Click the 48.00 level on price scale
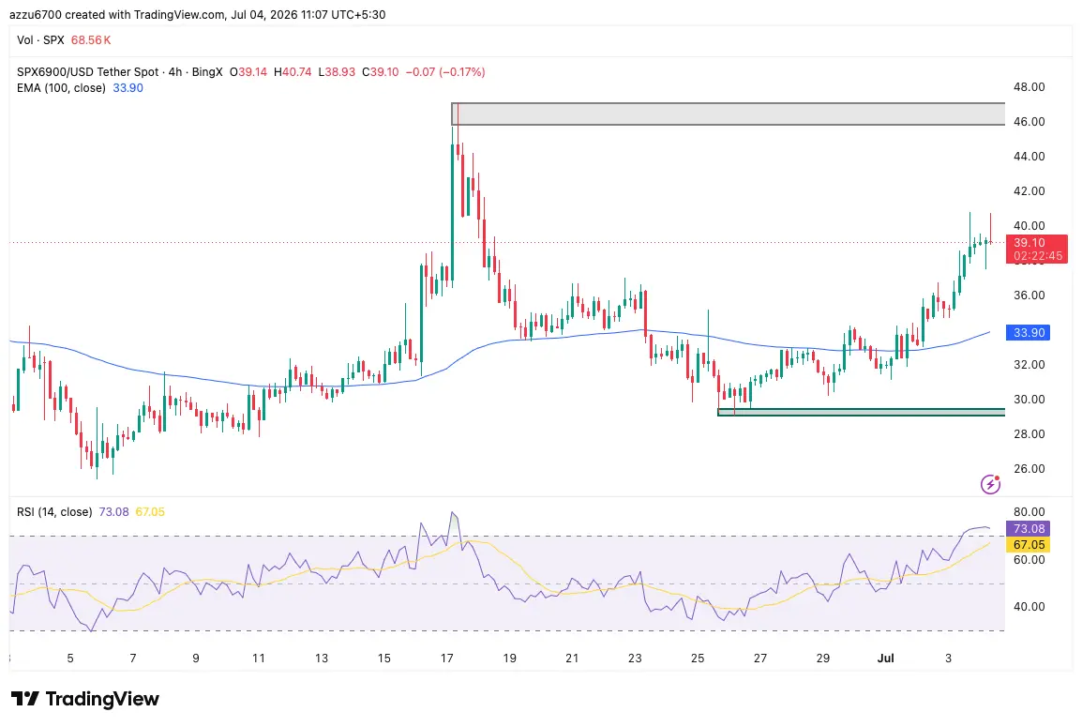The image size is (1082, 727). [1029, 87]
